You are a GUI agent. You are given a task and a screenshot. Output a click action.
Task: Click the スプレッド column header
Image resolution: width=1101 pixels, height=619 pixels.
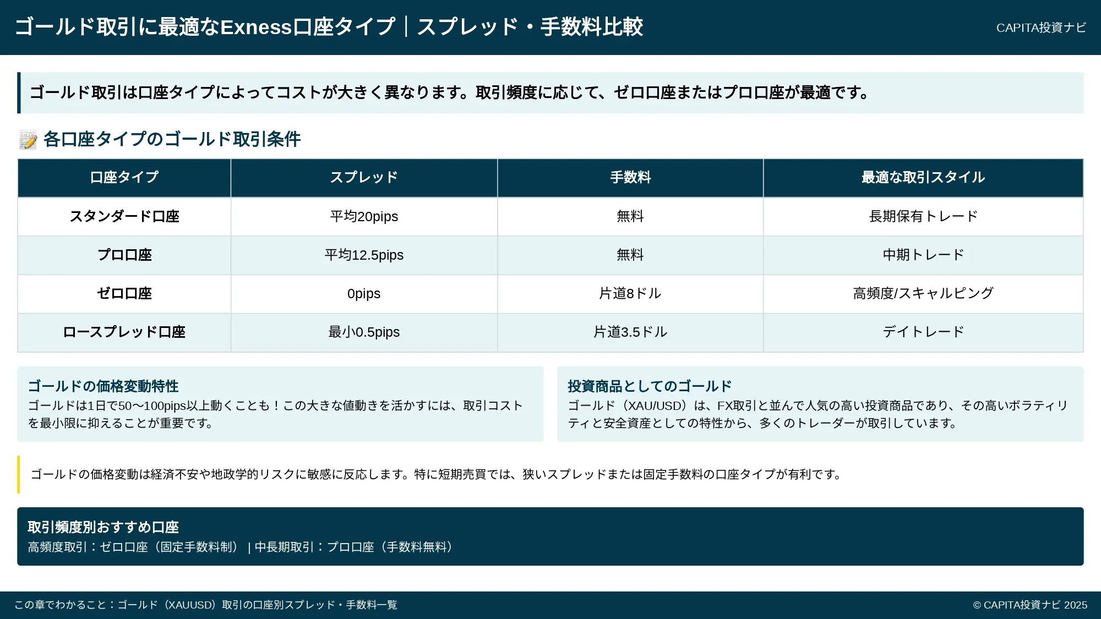[364, 178]
